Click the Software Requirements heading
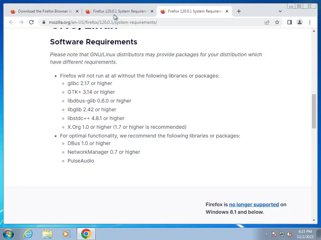321x240 pixels. 93,42
